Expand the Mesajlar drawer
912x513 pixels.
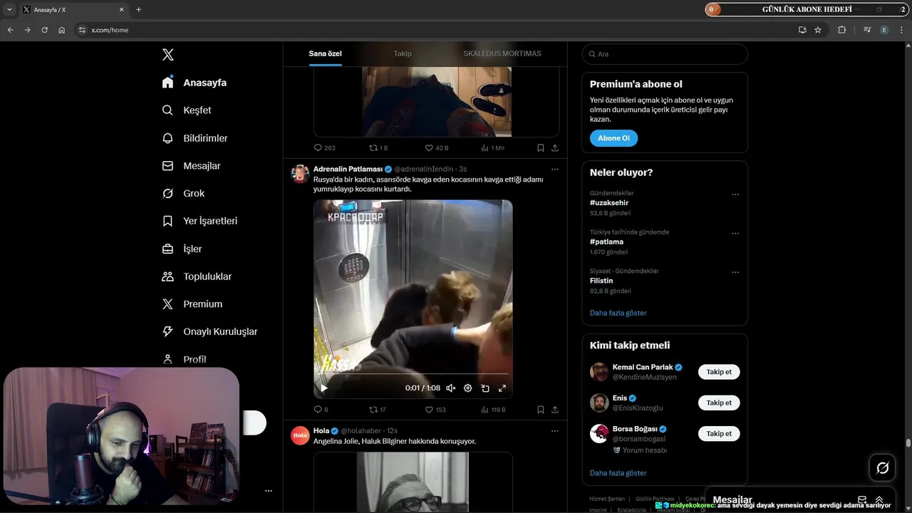pos(879,500)
